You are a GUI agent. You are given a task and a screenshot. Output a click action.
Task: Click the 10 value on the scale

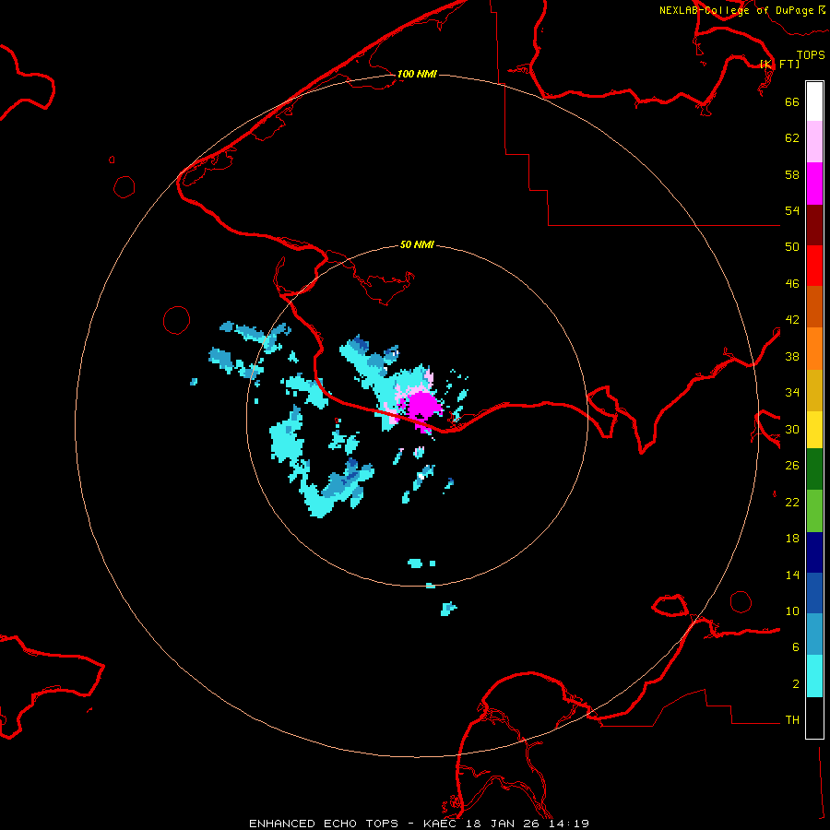click(792, 611)
